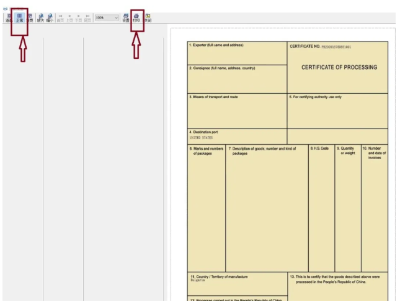Viewport: 400px width, 307px height.
Task: Go to first page (首页) button
Action: tap(60, 17)
